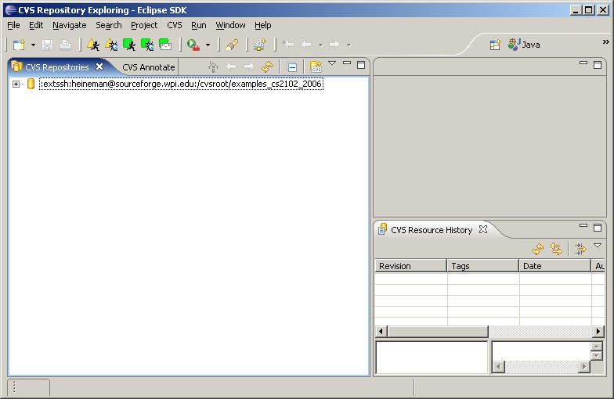This screenshot has width=614, height=399.
Task: Minimize the CVS Repositories view
Action: [346, 63]
